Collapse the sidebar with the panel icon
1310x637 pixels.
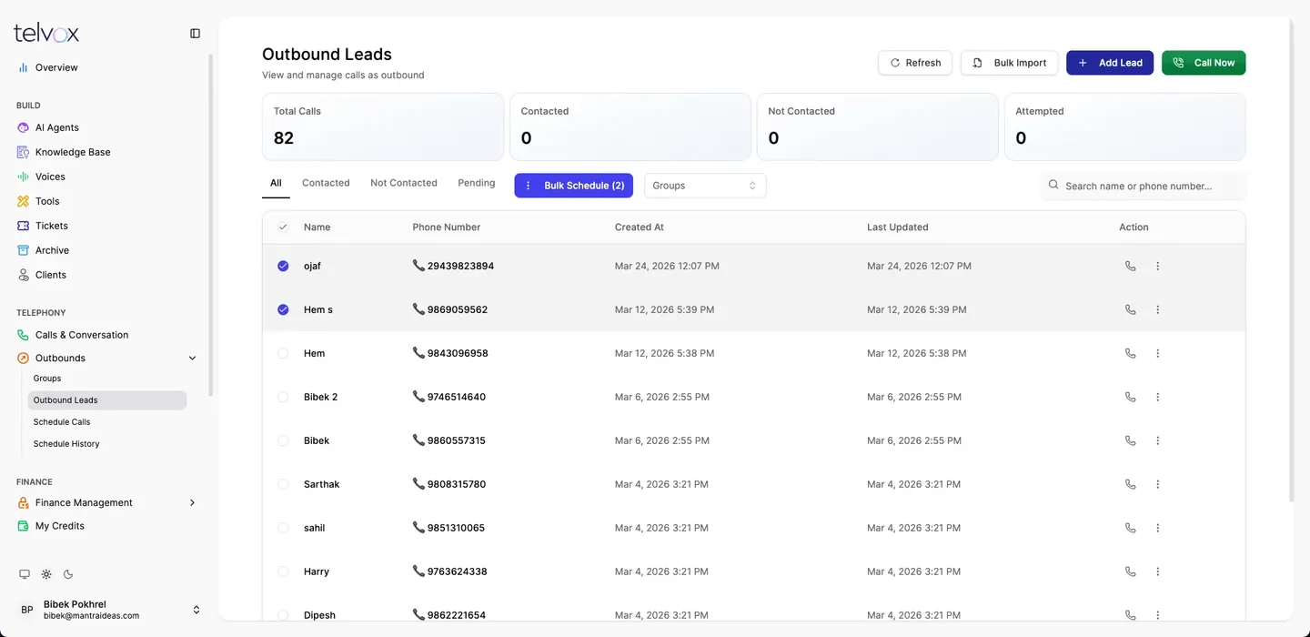(x=195, y=34)
